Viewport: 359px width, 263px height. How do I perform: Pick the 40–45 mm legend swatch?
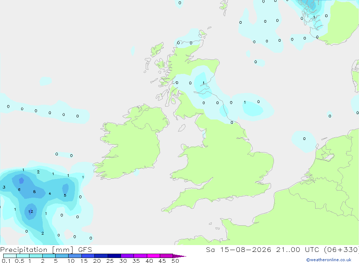[x=153, y=256]
